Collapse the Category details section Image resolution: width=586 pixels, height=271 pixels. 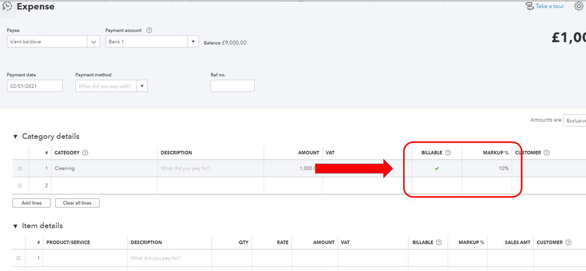(15, 136)
